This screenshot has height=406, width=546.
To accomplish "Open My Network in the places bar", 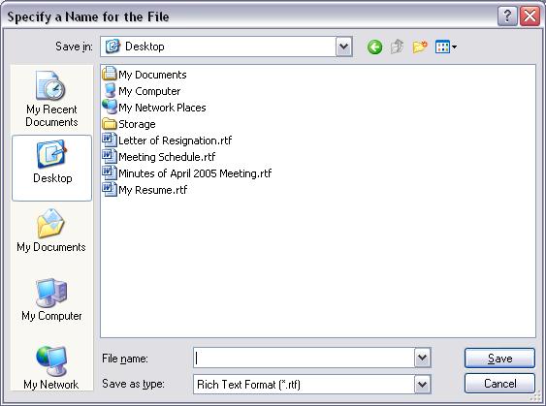I will point(51,368).
